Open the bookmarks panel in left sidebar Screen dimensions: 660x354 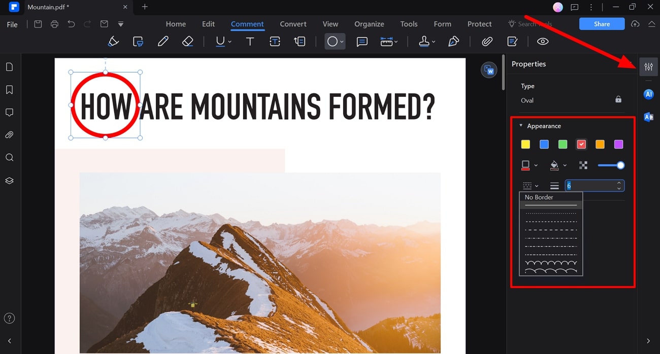[9, 90]
